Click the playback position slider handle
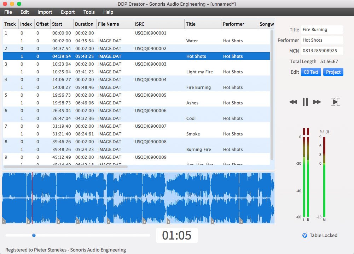 34,235
